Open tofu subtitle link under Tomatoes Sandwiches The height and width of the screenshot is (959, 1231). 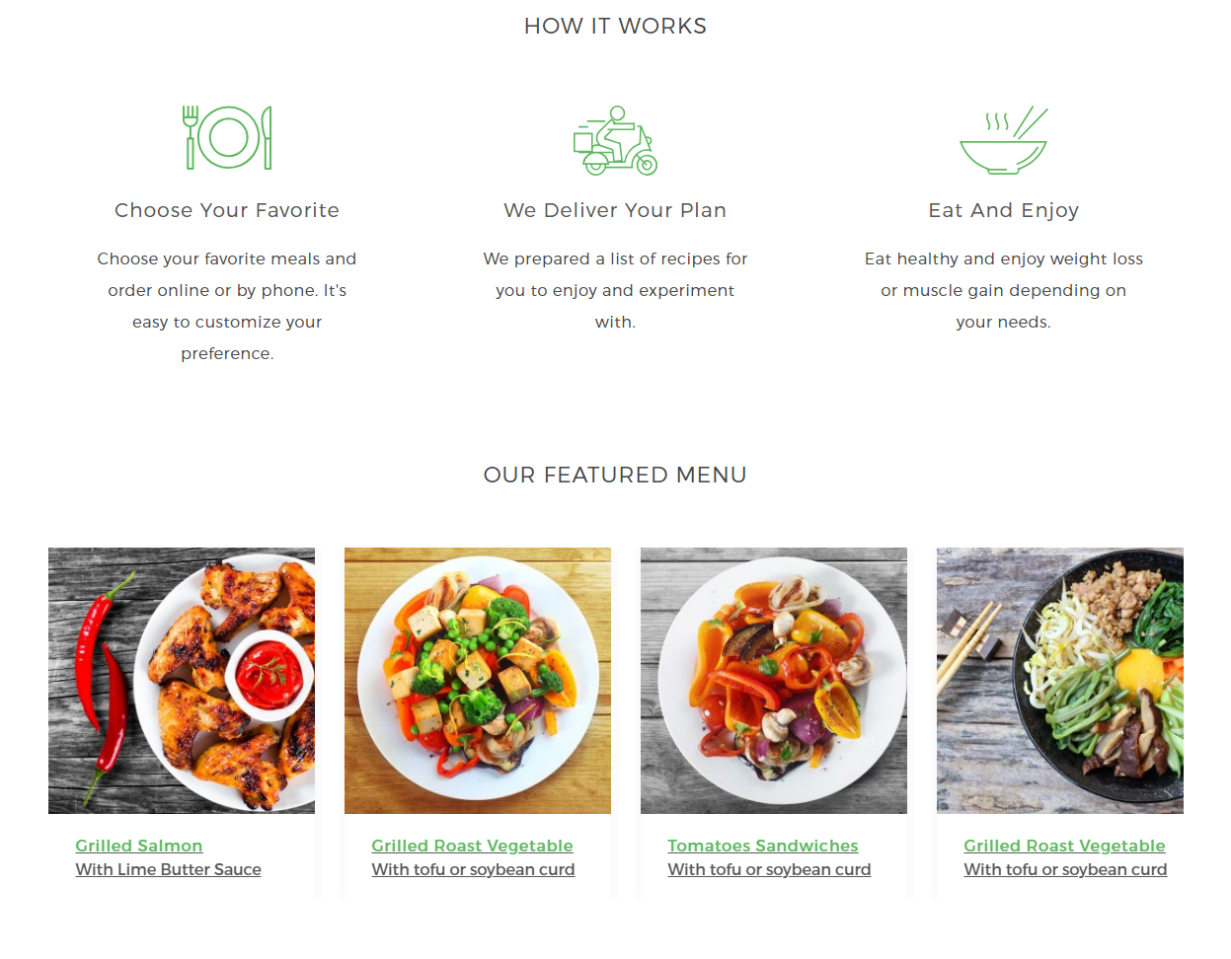(770, 869)
